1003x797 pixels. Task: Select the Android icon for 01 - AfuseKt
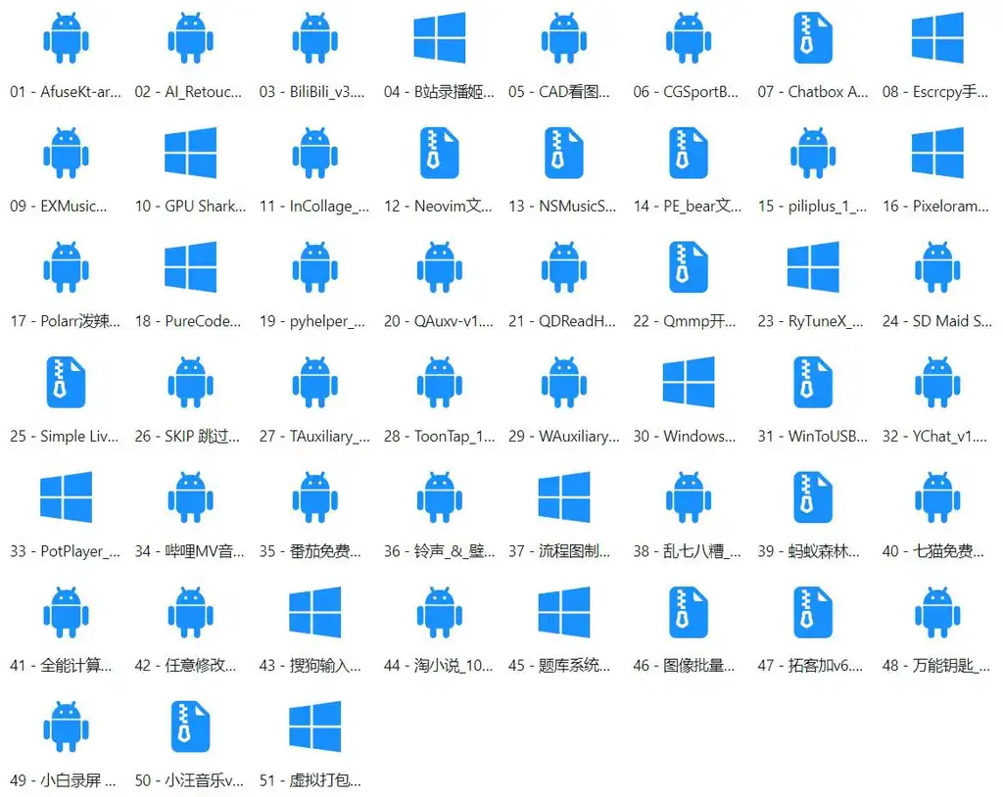point(66,38)
